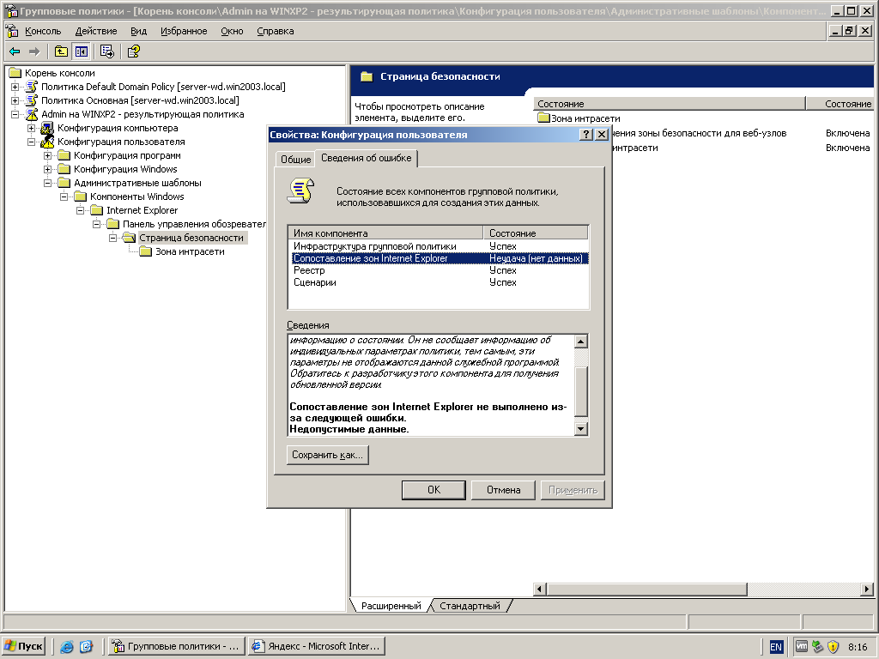Launch Internet Explorer from quick launch
879x659 pixels.
tap(67, 646)
